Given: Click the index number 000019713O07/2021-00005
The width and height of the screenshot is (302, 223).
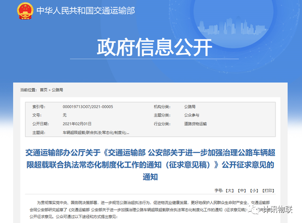Looking at the screenshot, I should 87,107.
